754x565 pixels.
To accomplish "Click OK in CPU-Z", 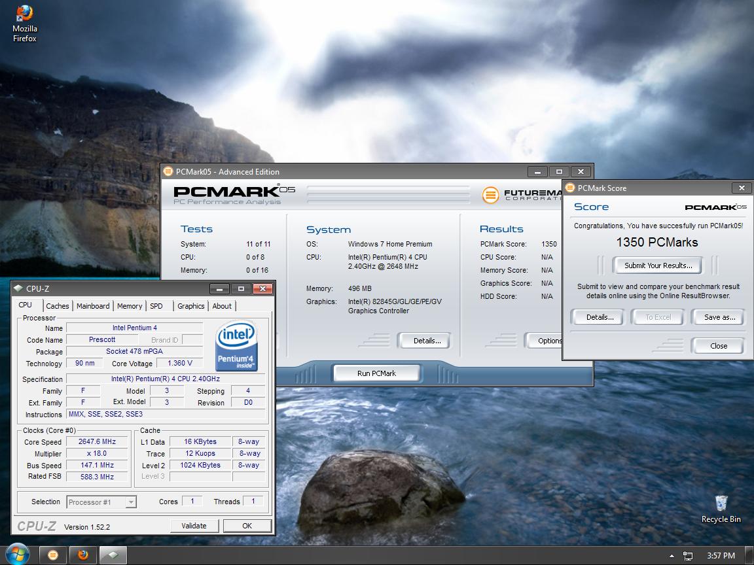I will coord(247,526).
